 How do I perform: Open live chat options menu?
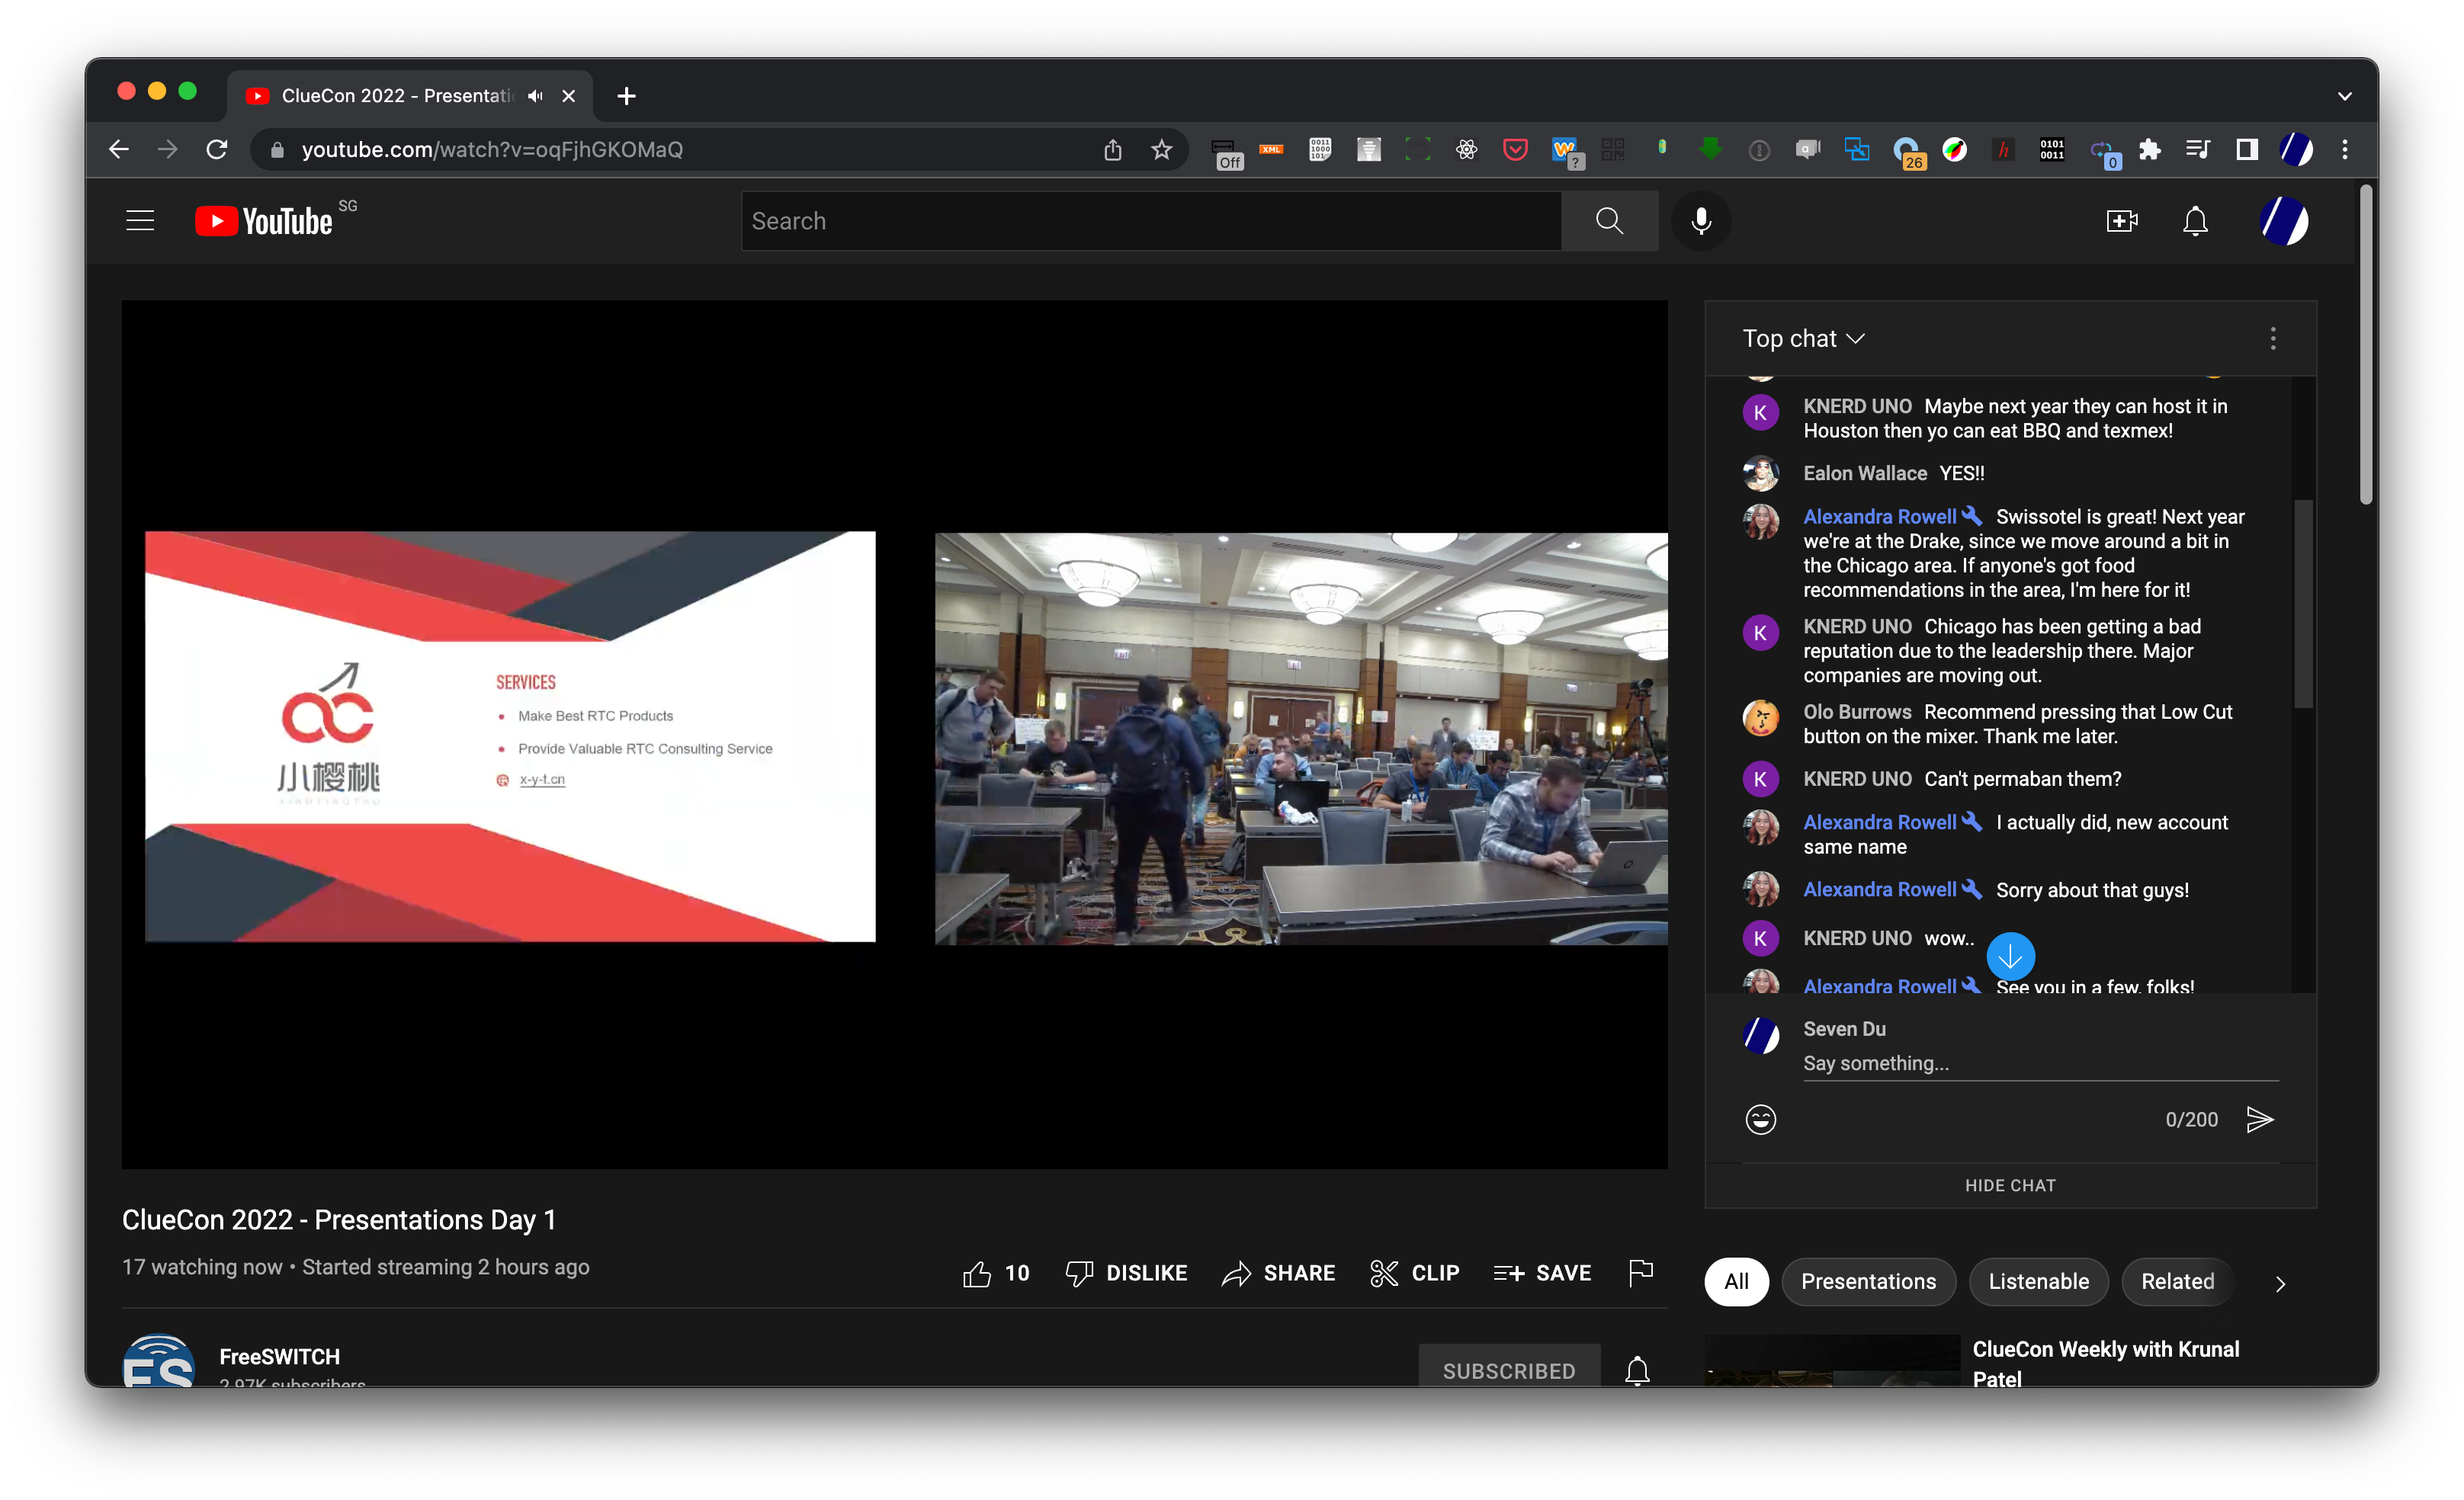2273,339
